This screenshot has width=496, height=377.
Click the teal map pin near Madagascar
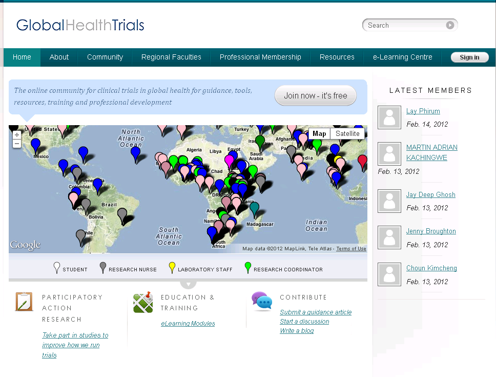click(254, 210)
